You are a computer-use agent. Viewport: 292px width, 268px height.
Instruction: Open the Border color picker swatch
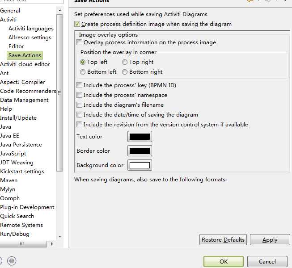tap(140, 151)
